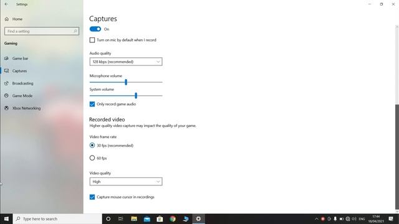Open network globe tray icon

tap(348, 219)
